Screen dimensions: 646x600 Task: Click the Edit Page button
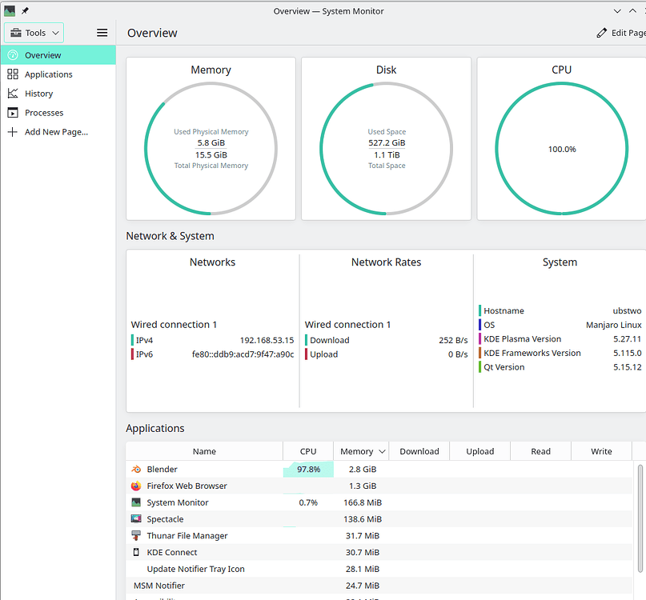pos(621,33)
